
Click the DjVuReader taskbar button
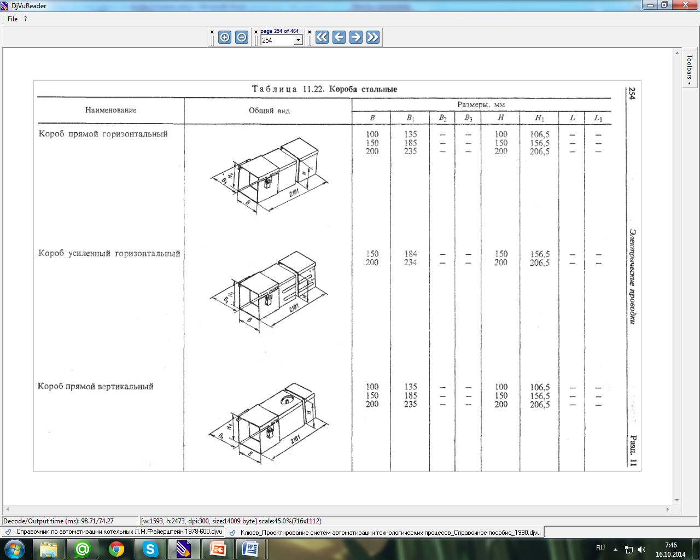pyautogui.click(x=184, y=549)
